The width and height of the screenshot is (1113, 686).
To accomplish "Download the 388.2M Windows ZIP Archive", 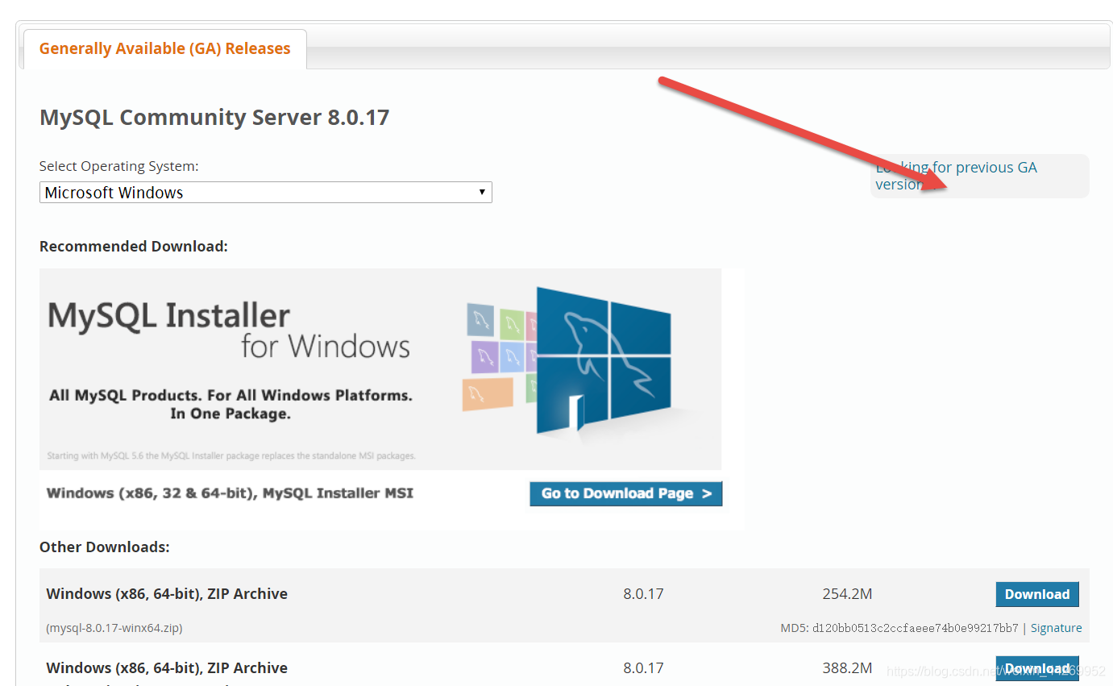I will point(1036,668).
